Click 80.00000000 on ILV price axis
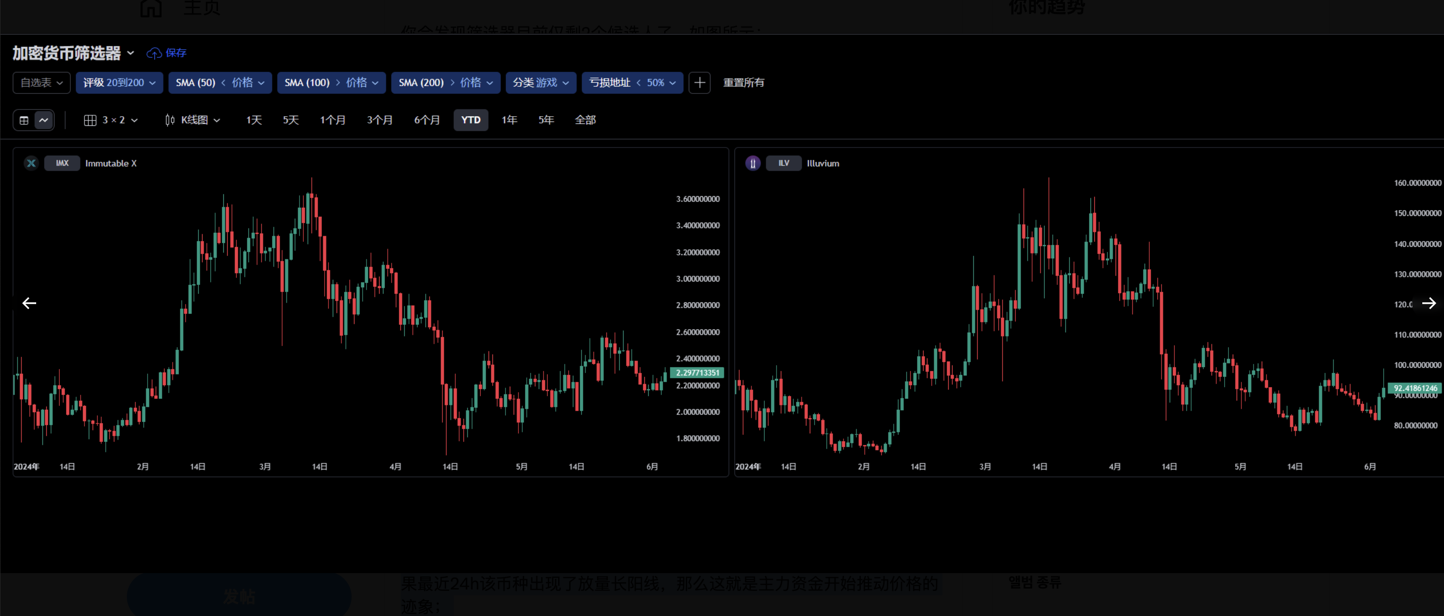Screen dimensions: 1444x616 coord(1416,426)
